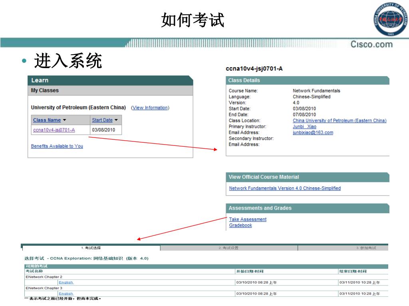
Task: Open English link for ENetwork Chapter 3
Action: 66,294
